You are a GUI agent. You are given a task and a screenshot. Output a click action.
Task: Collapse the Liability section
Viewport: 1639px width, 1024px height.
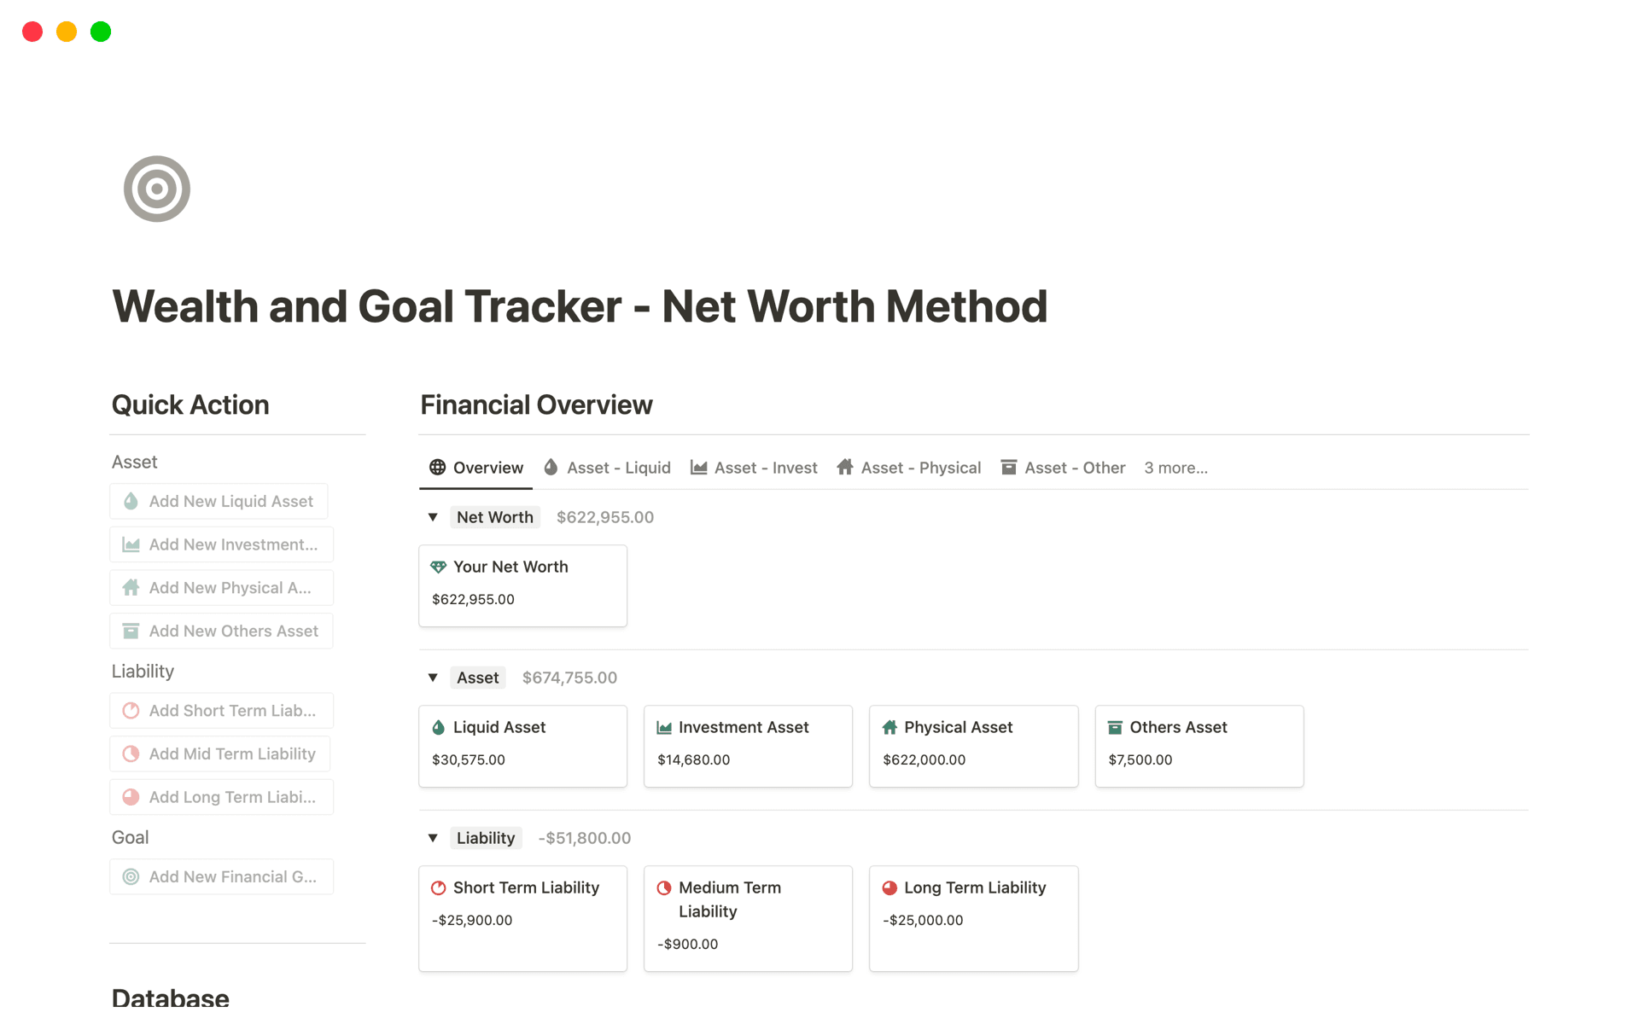pyautogui.click(x=433, y=837)
